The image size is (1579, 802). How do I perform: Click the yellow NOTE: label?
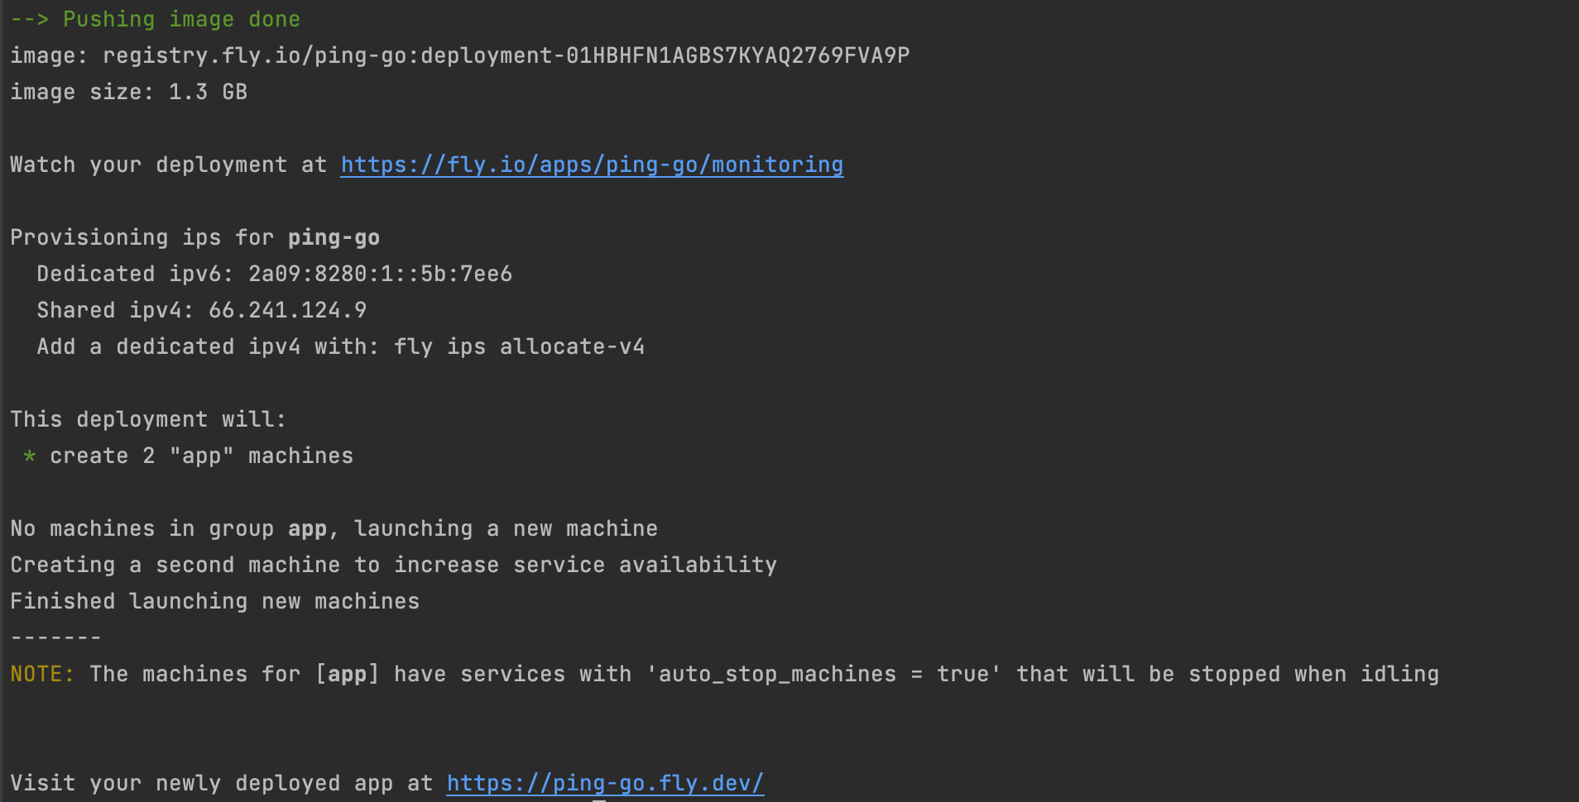click(41, 674)
